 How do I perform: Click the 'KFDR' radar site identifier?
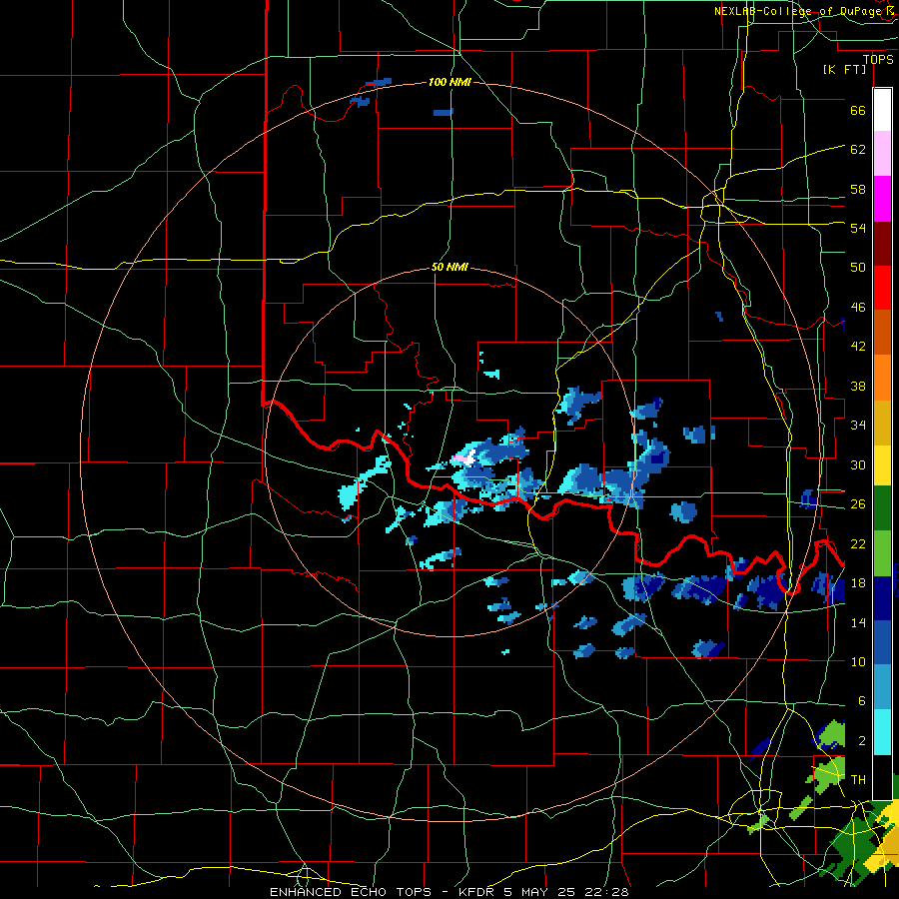pyautogui.click(x=475, y=892)
